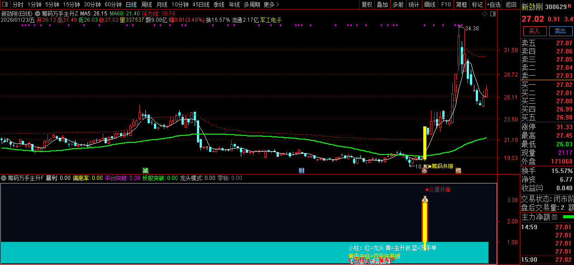This screenshot has width=574, height=265.
Task: Click the diamond icon near chart top-right
Action: point(484,14)
